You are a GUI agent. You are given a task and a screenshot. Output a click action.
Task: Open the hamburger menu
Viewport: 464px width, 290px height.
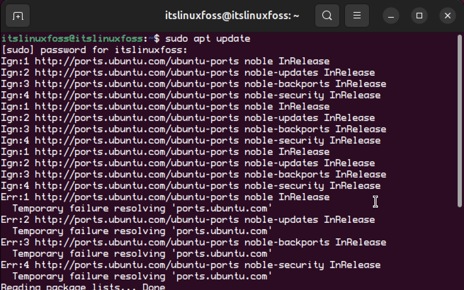click(x=357, y=15)
